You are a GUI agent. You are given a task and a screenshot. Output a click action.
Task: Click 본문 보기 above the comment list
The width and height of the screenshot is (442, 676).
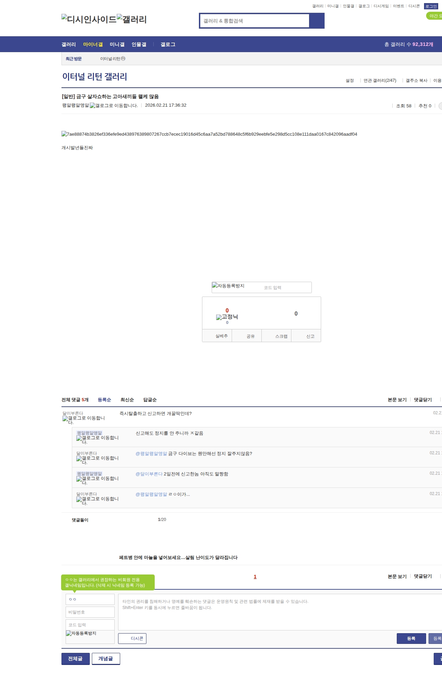[x=397, y=400]
